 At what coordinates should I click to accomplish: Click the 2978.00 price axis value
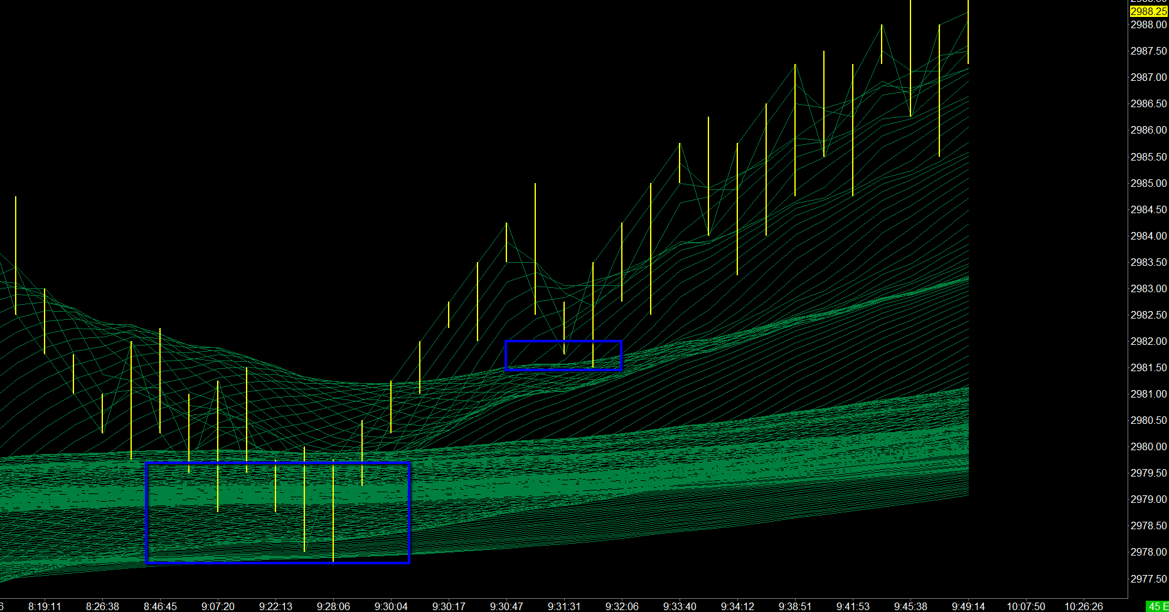point(1148,552)
